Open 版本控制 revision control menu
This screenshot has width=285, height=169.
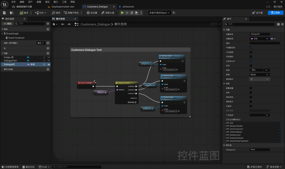point(274,167)
